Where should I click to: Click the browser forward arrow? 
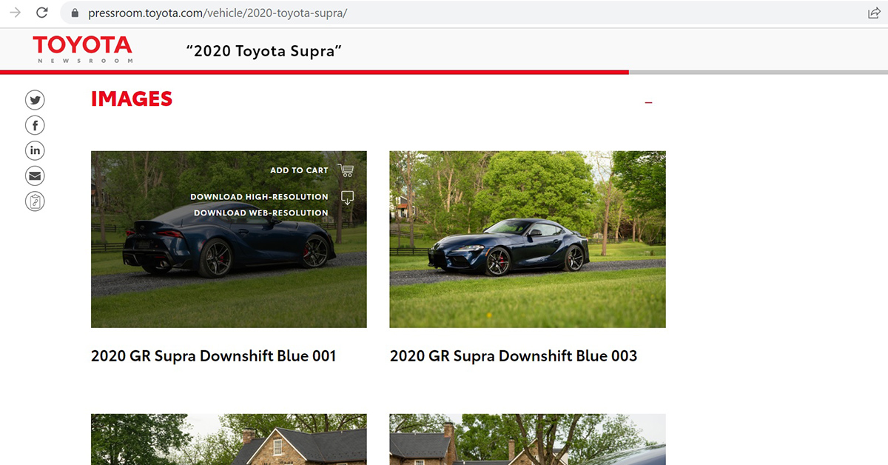(x=15, y=13)
